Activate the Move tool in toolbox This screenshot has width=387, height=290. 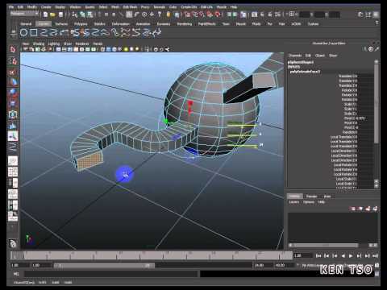click(x=13, y=82)
